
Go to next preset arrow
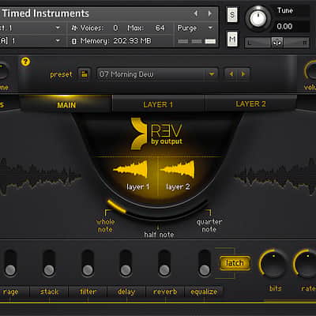pyautogui.click(x=243, y=74)
